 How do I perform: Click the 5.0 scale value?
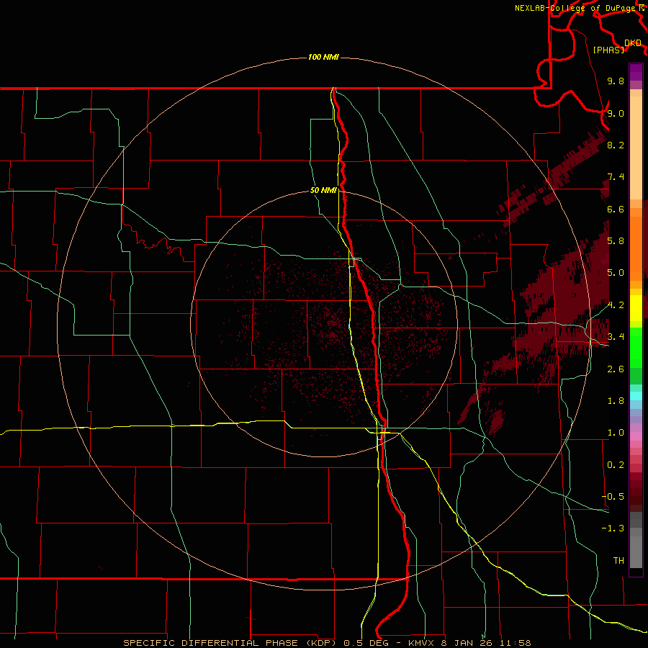point(616,273)
